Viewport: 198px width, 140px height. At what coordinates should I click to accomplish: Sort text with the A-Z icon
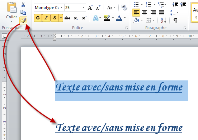pyautogui.click(x=164, y=20)
